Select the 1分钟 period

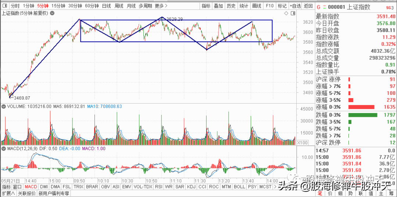[x=28, y=6]
